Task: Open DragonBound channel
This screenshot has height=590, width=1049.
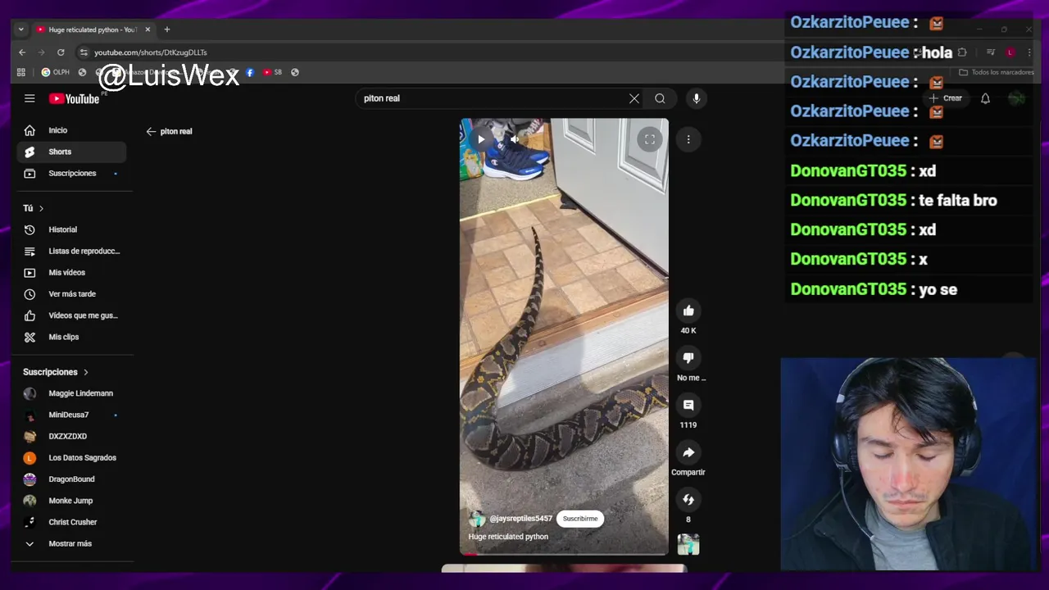Action: coord(71,479)
